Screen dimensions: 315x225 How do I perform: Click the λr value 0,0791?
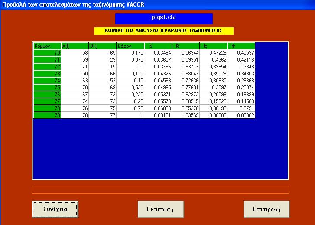tap(241, 108)
